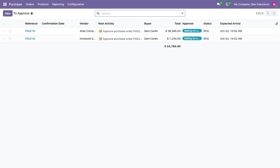Image resolution: width=280 pixels, height=168 pixels.
Task: Sort by the Reference column header
Action: tap(31, 24)
